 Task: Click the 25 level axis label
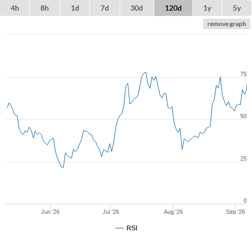click(243, 158)
